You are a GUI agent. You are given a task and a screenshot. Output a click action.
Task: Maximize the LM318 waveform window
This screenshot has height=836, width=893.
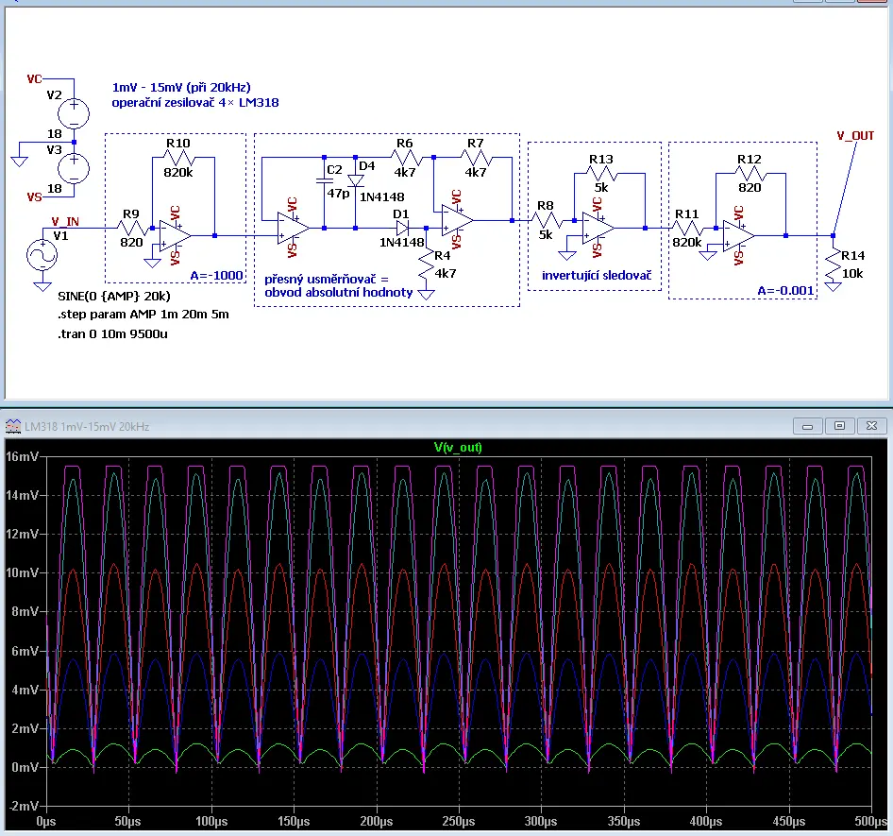pyautogui.click(x=839, y=426)
